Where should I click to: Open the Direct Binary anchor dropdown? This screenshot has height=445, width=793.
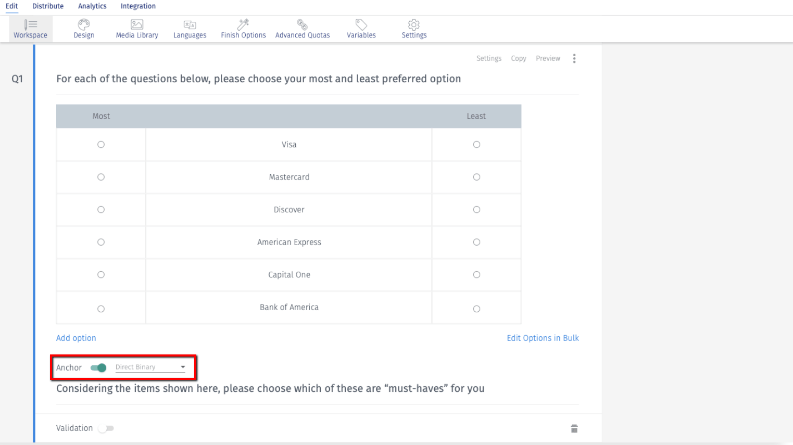coord(183,367)
